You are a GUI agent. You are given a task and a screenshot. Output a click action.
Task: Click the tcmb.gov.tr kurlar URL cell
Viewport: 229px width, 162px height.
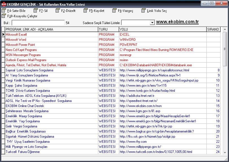tap(163, 91)
